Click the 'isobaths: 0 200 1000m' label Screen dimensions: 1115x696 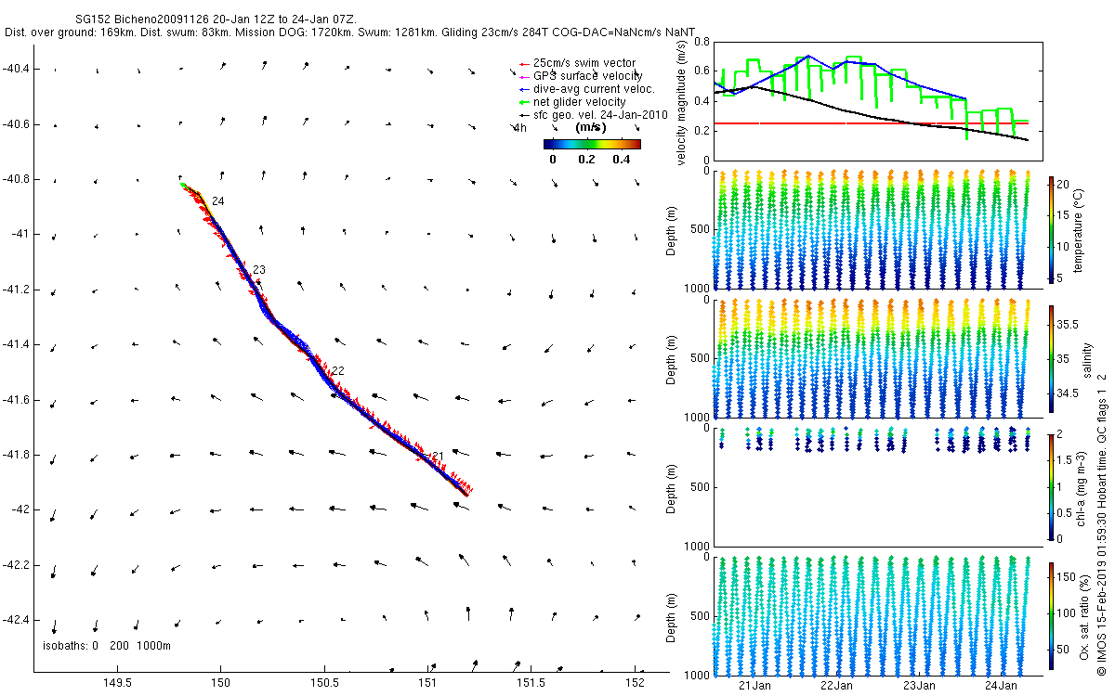pyautogui.click(x=108, y=646)
